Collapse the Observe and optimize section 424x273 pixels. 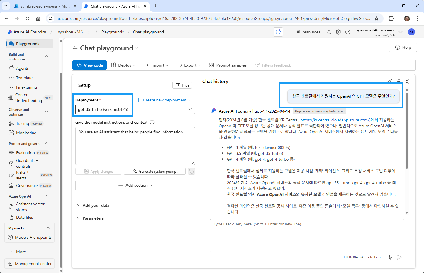click(x=47, y=111)
